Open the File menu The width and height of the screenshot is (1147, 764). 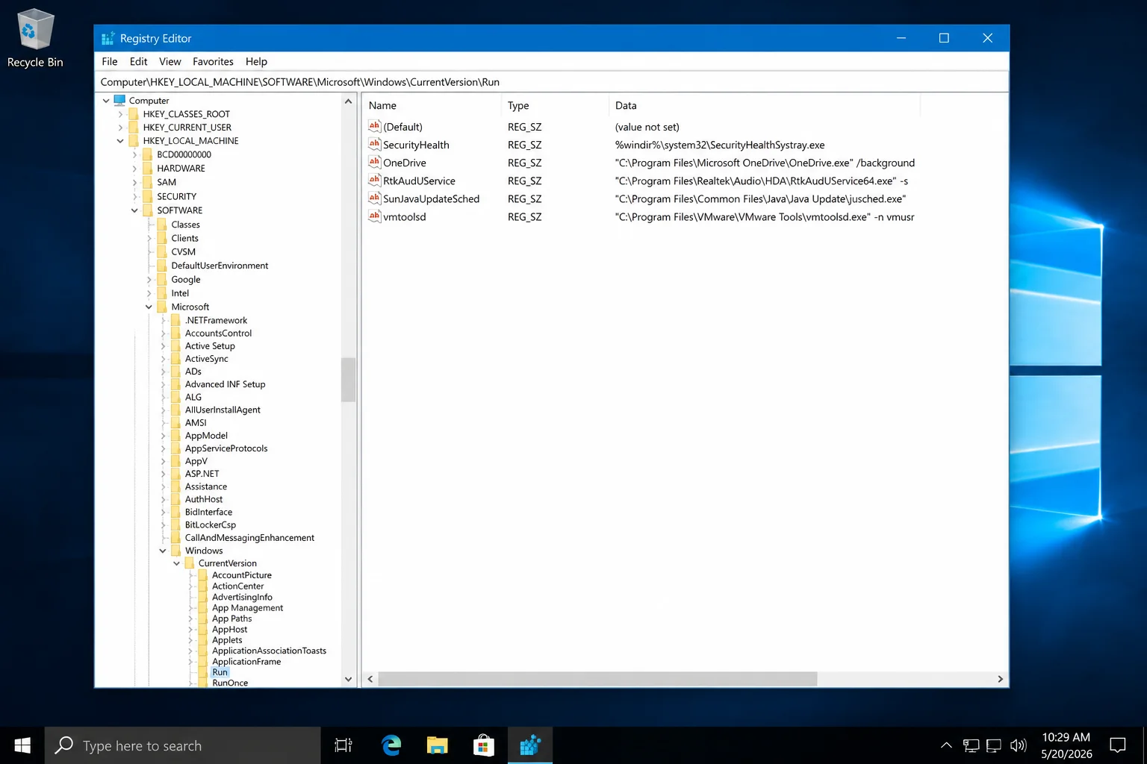click(x=110, y=61)
